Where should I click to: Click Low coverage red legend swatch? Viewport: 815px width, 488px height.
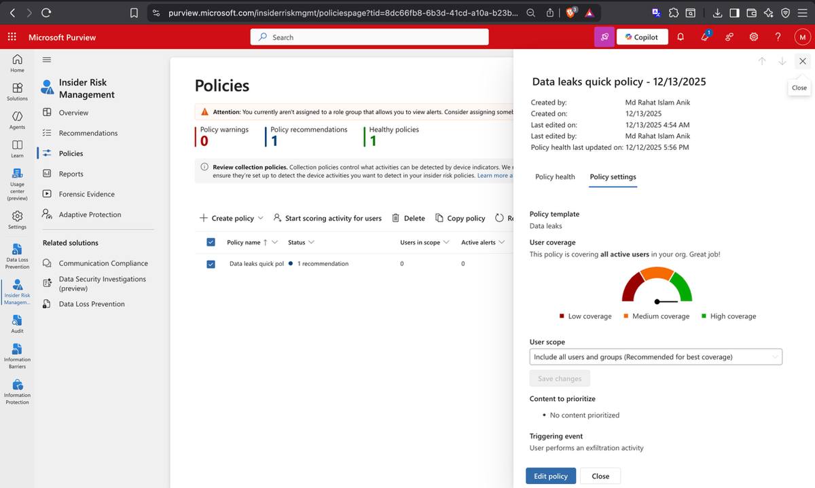click(562, 316)
